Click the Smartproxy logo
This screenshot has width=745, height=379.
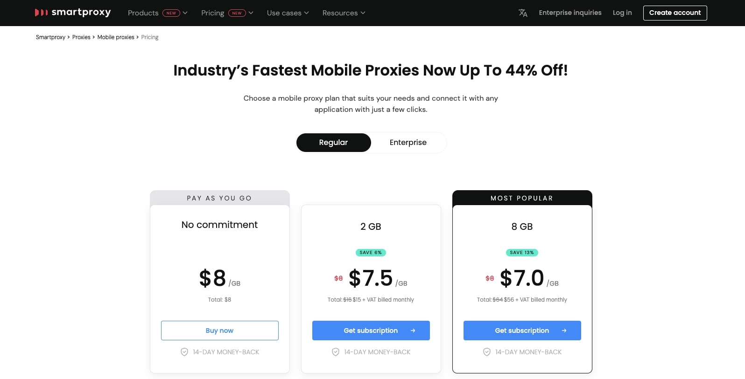[x=73, y=13]
